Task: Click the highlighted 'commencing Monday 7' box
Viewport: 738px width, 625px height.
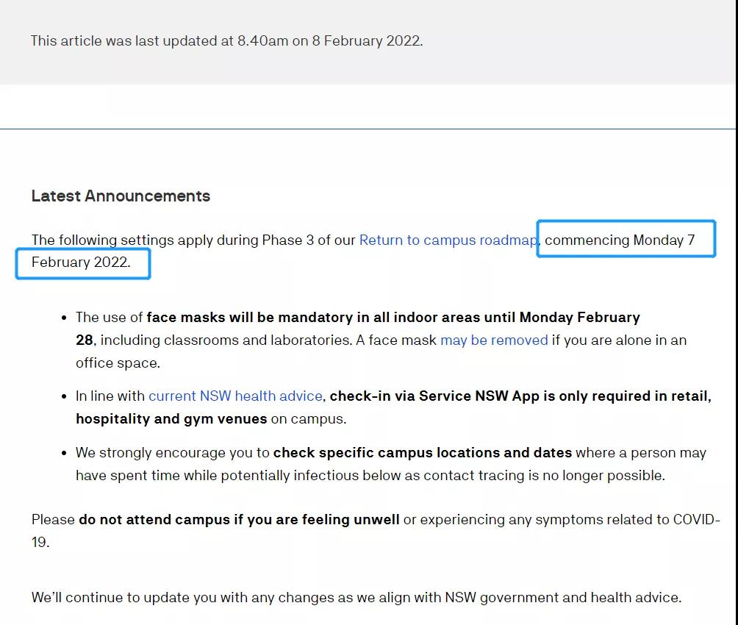Action: tap(626, 239)
